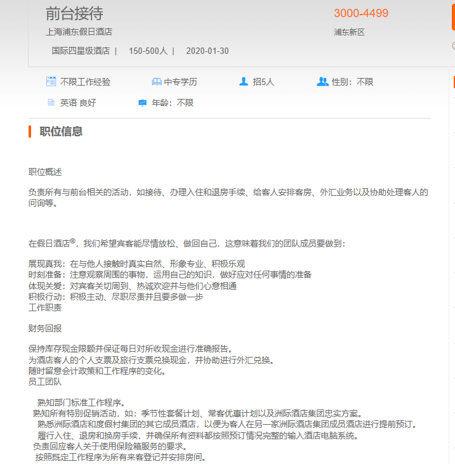
Task: Click the education book icon
Action: 157,82
